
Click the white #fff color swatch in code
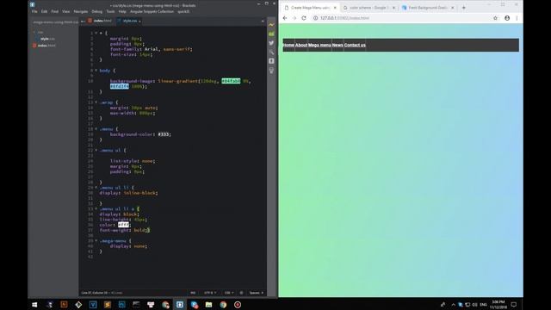click(x=123, y=225)
